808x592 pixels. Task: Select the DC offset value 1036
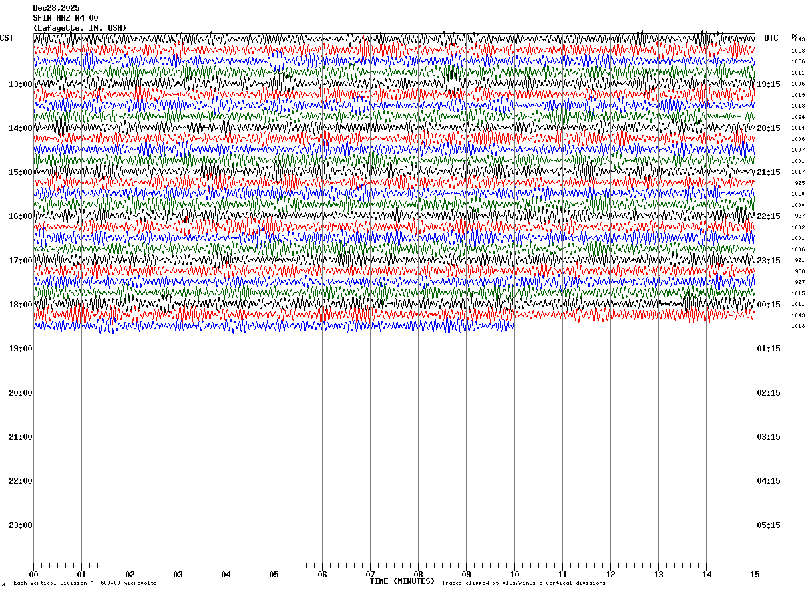coord(798,62)
